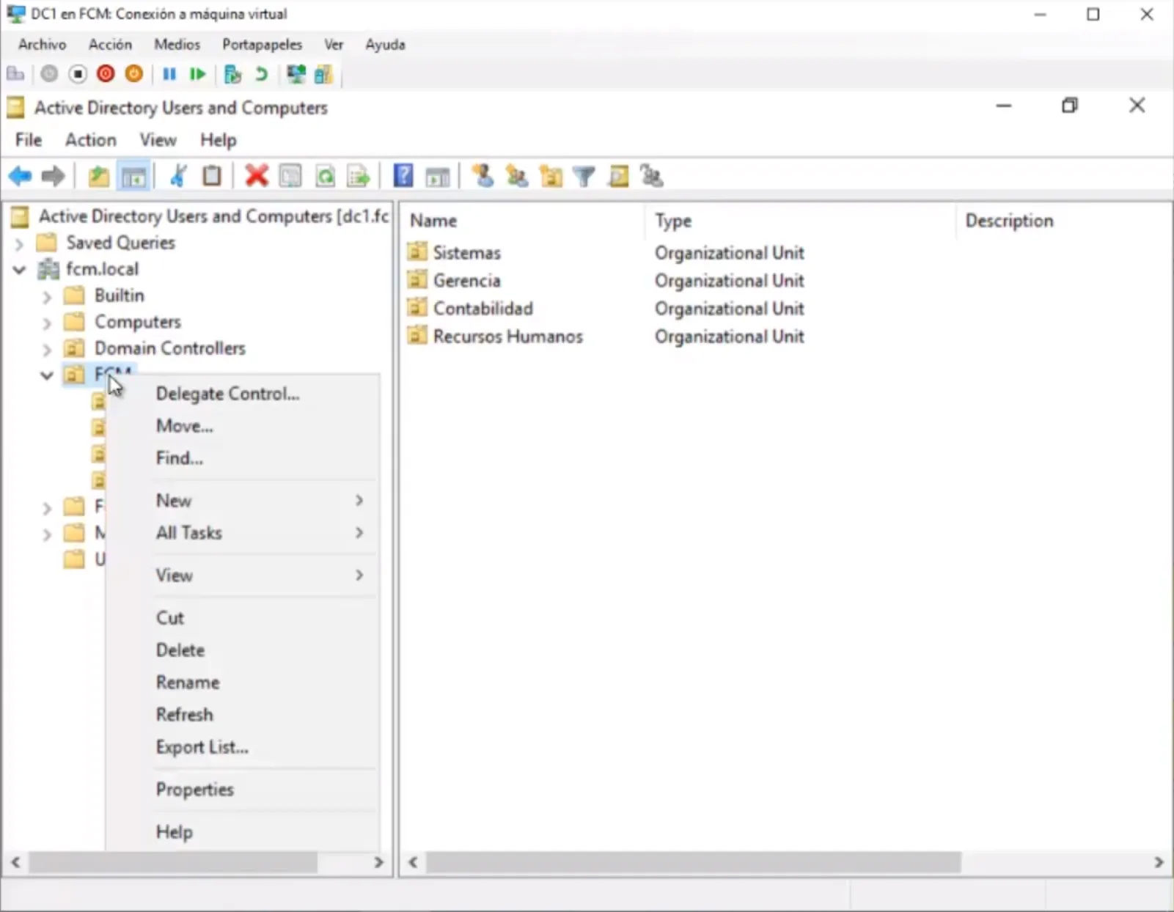Expand the Domain Controllers node
This screenshot has height=912, width=1174.
click(x=47, y=349)
